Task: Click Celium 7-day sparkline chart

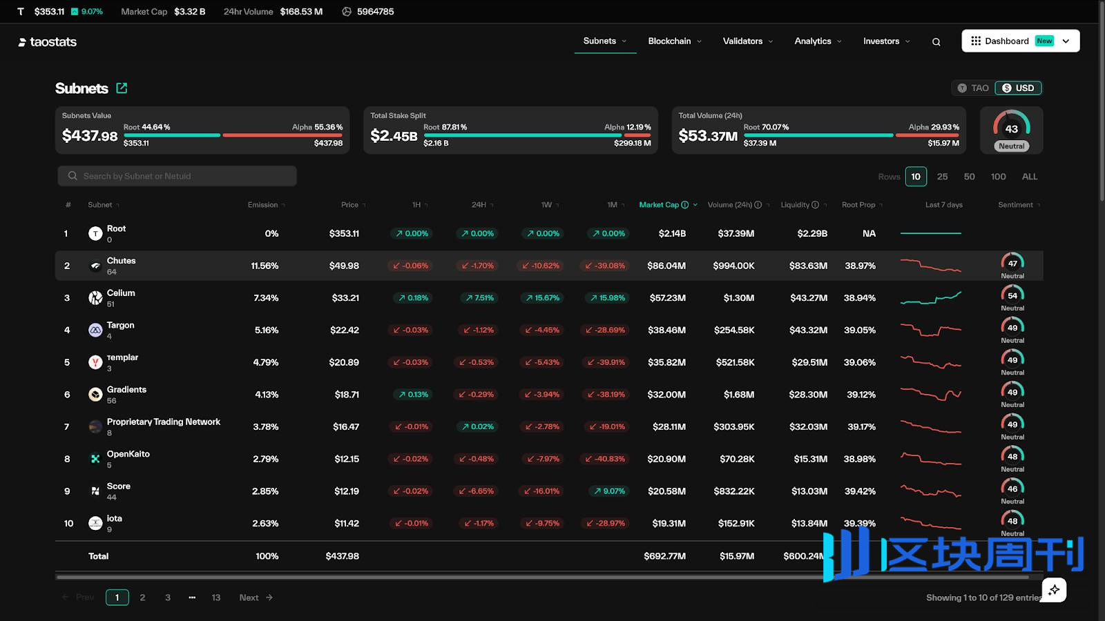Action: pyautogui.click(x=930, y=298)
